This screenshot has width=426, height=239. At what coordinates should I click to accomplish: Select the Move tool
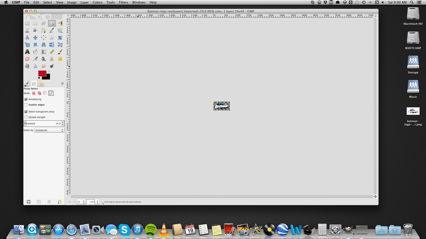click(x=35, y=38)
